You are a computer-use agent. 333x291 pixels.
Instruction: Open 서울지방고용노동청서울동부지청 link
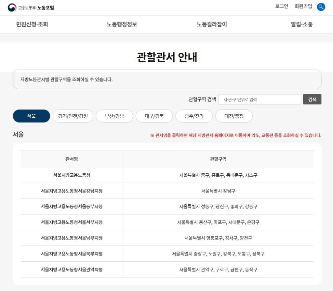click(72, 207)
